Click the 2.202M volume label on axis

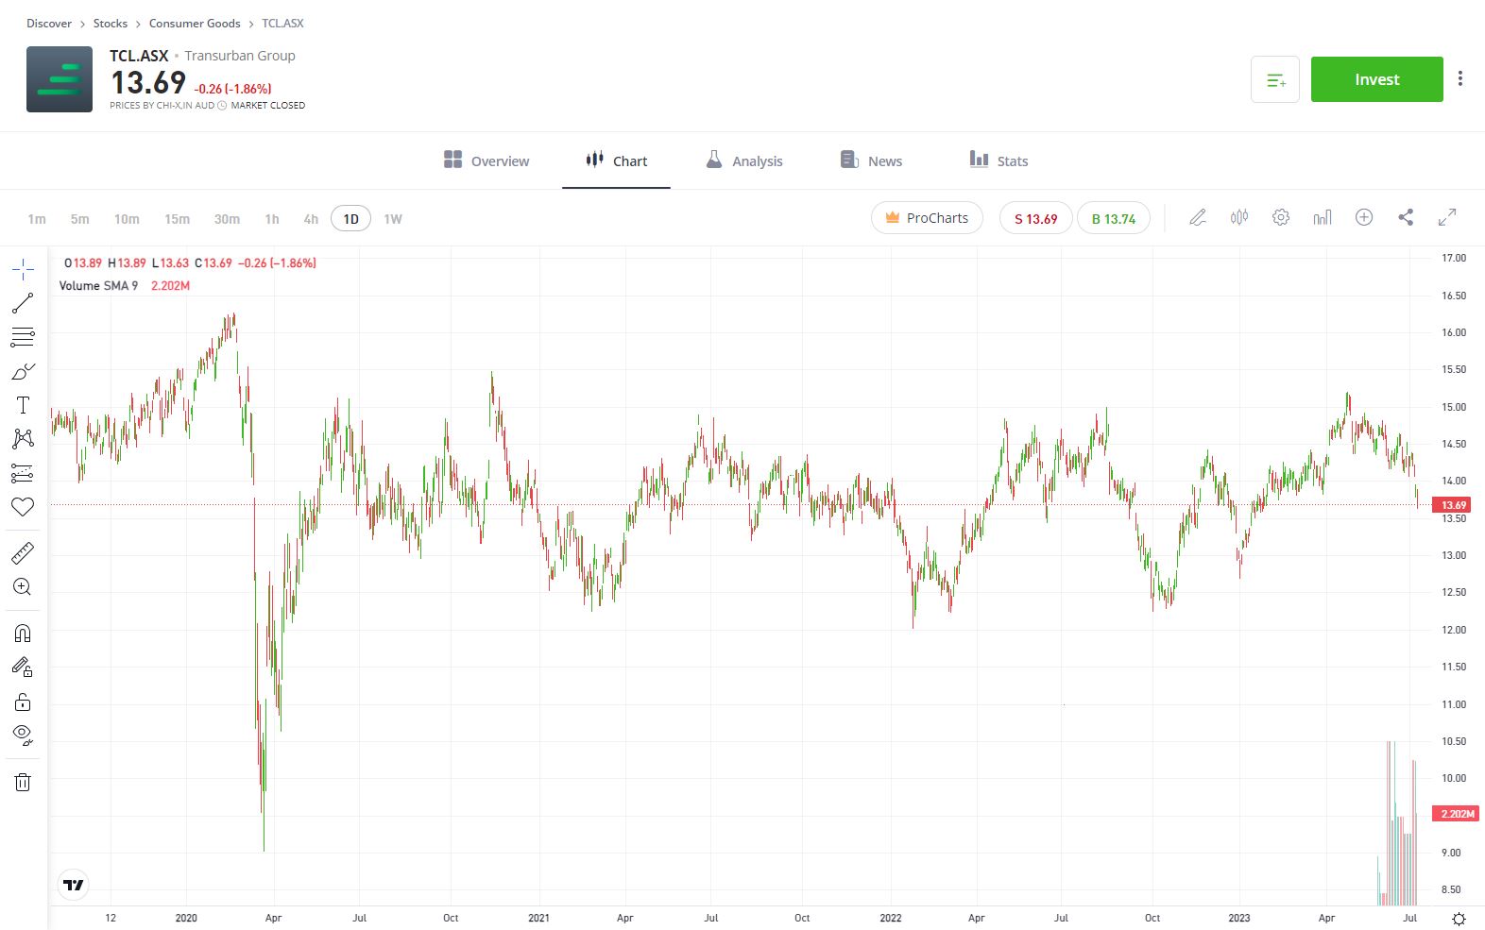(x=1457, y=814)
